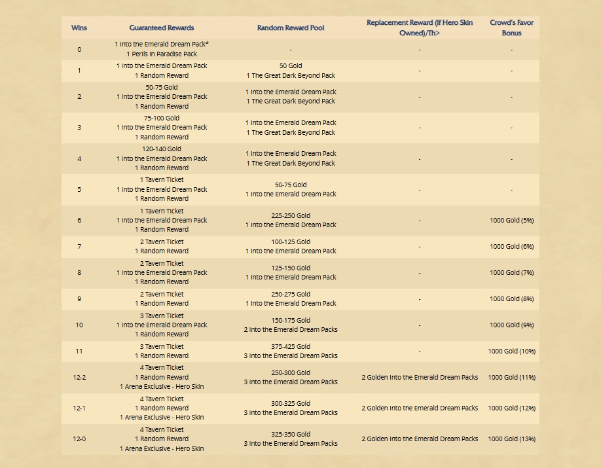Select Arena Exclusive Hero Skin in 12-0 row
601x468 pixels.
click(161, 448)
